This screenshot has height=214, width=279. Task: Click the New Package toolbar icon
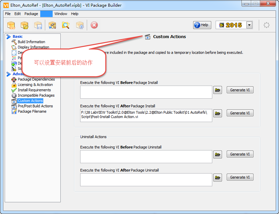[11, 25]
